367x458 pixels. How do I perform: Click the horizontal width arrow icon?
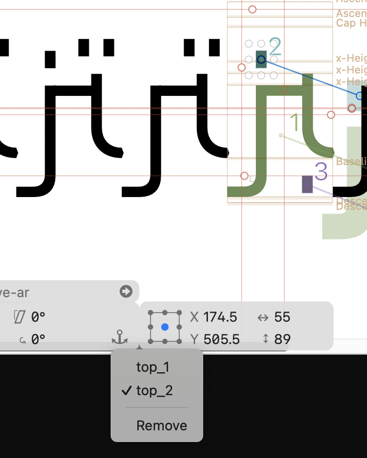point(262,317)
